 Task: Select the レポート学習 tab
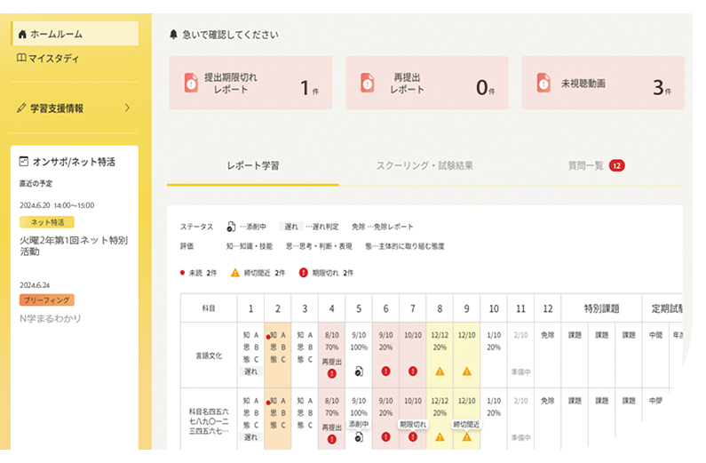pos(253,165)
